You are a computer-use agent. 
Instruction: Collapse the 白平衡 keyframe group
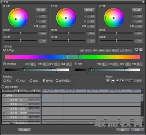tap(4, 95)
